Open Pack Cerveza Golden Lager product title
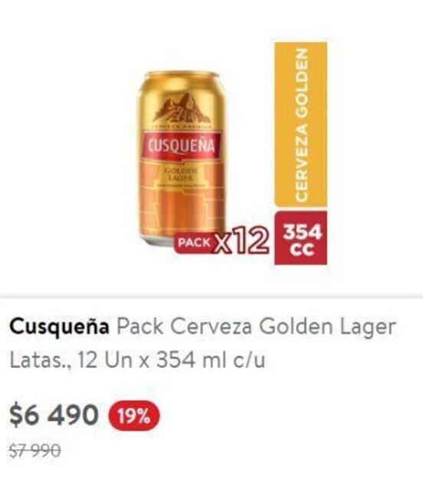The image size is (423, 494). 256,327
